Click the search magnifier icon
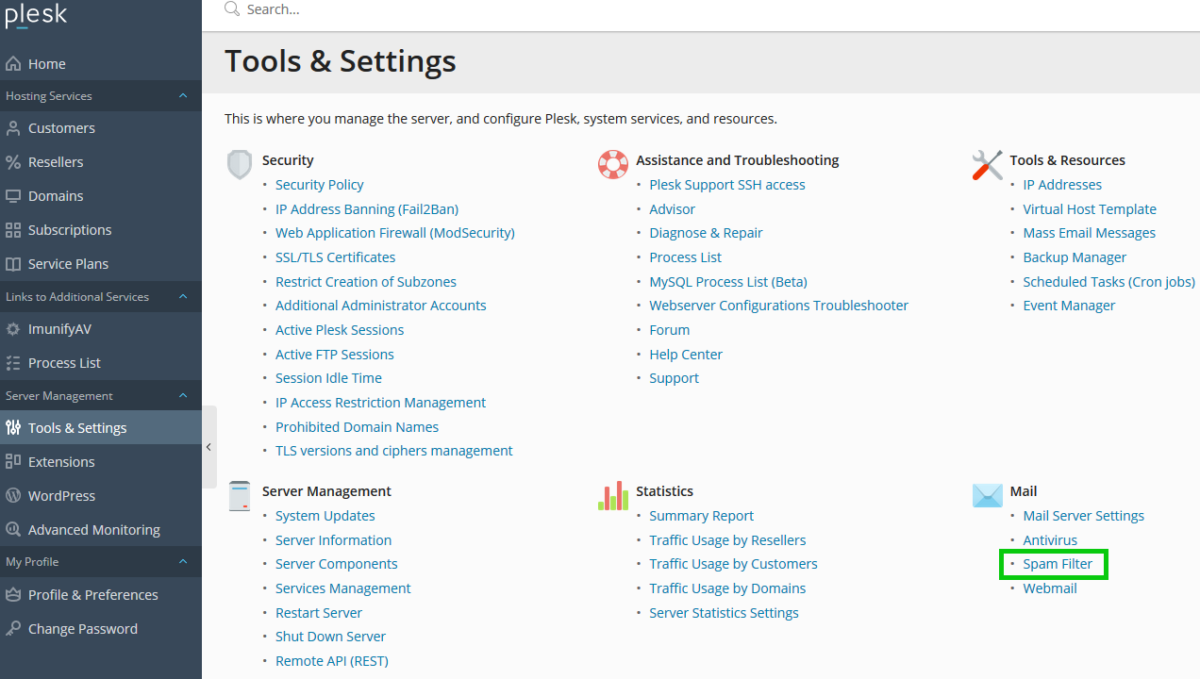This screenshot has width=1200, height=679. [x=232, y=9]
